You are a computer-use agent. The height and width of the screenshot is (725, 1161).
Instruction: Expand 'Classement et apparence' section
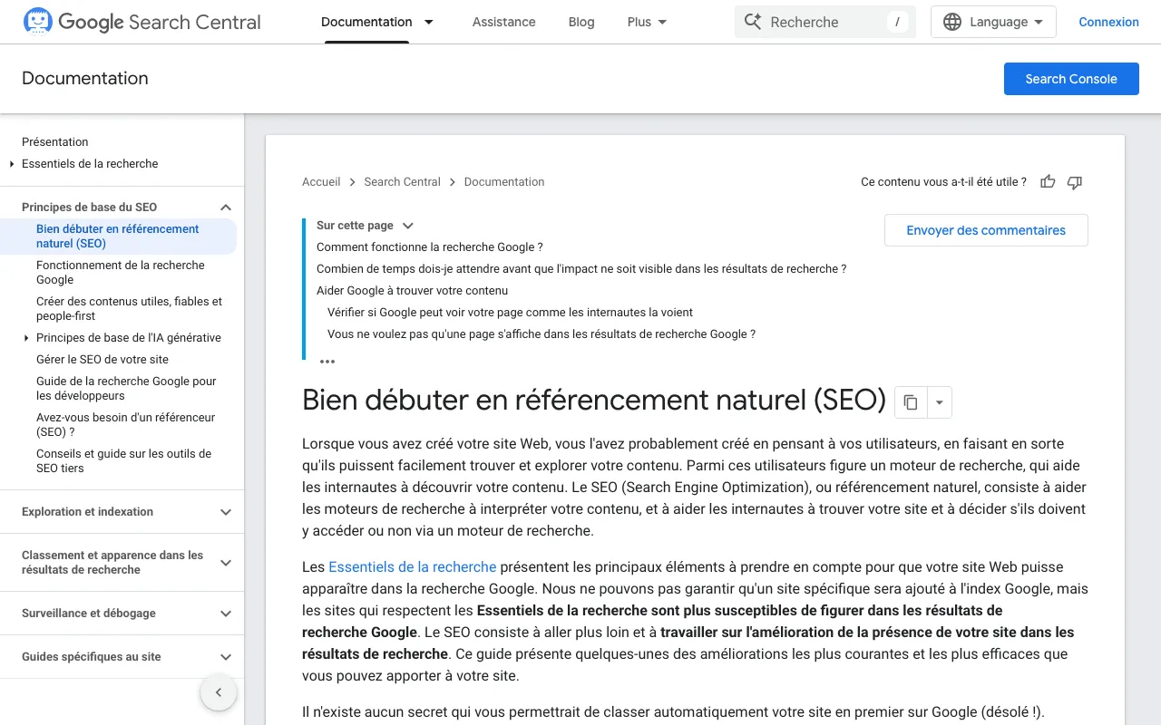point(226,563)
